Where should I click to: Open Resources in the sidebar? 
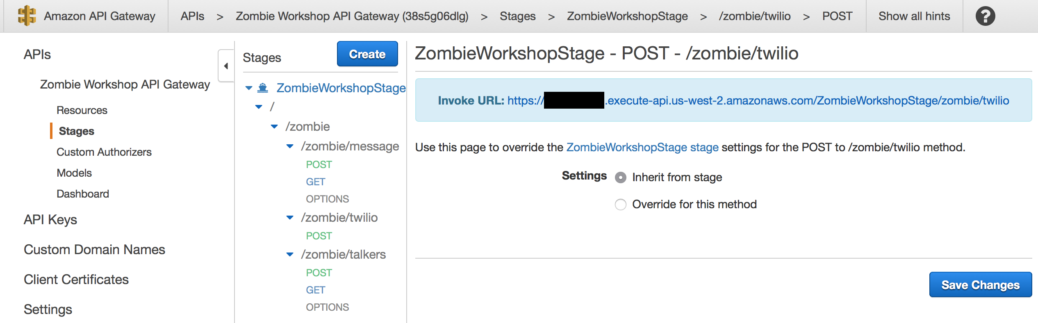[x=82, y=110]
